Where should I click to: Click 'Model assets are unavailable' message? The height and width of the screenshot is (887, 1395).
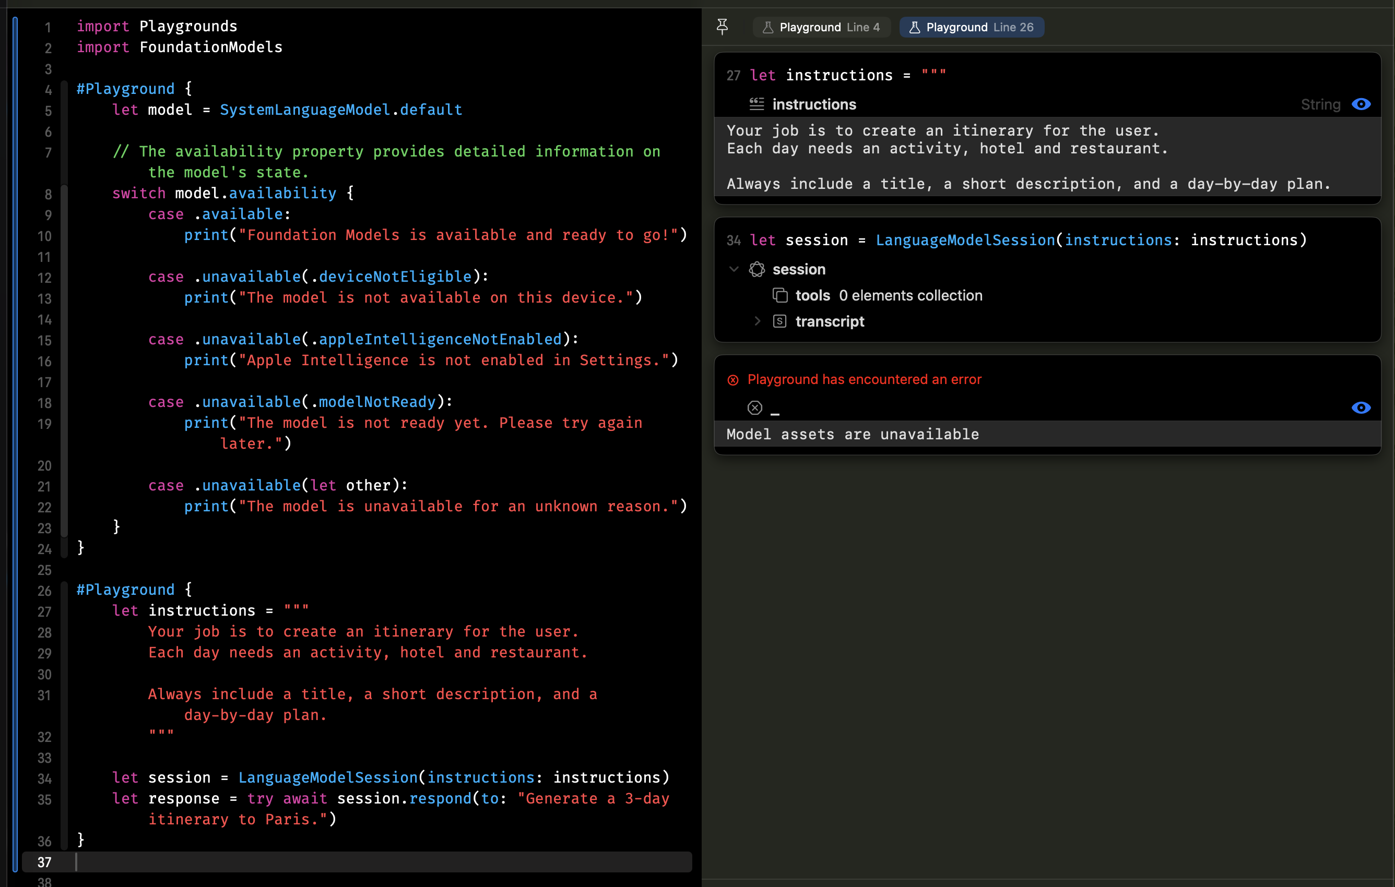point(852,434)
